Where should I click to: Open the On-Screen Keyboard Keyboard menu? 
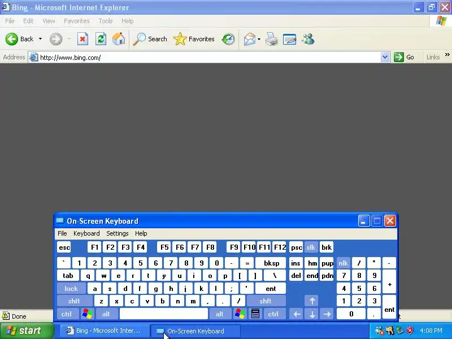pos(86,233)
